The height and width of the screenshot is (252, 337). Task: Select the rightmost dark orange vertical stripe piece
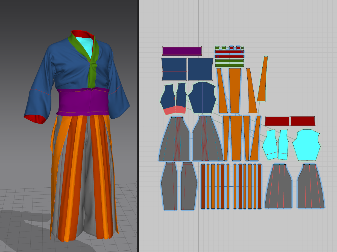[x=259, y=186]
